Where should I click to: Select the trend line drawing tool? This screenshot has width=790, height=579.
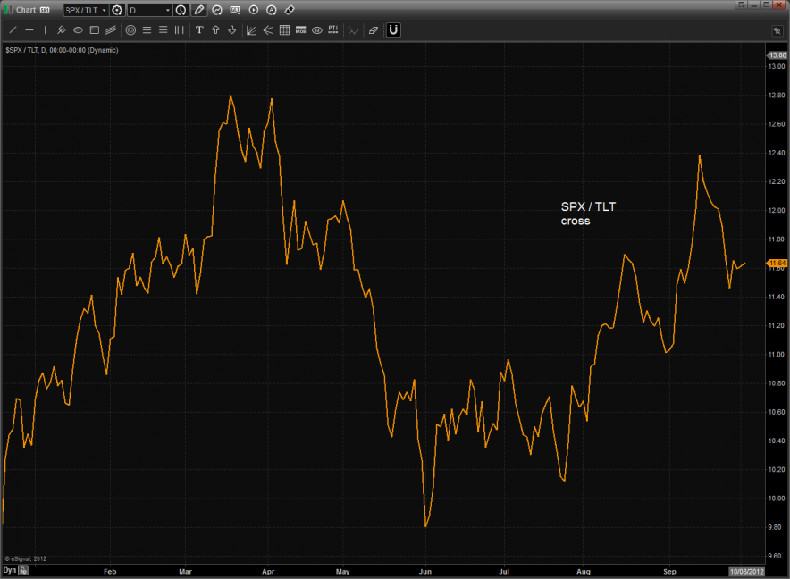[13, 29]
